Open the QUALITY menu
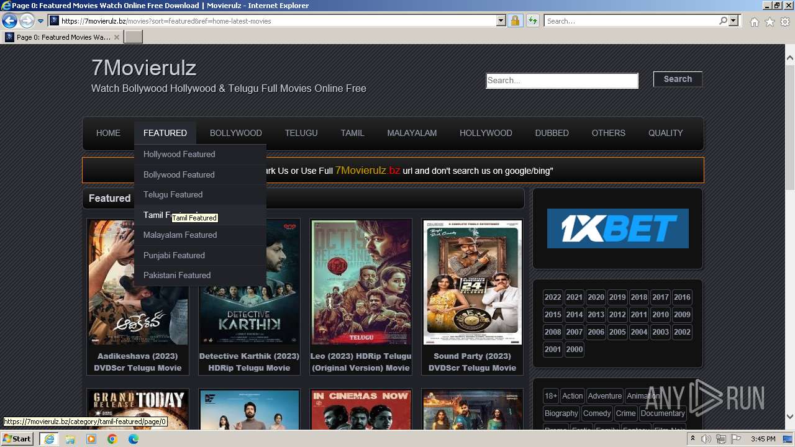795x447 pixels. coord(666,133)
